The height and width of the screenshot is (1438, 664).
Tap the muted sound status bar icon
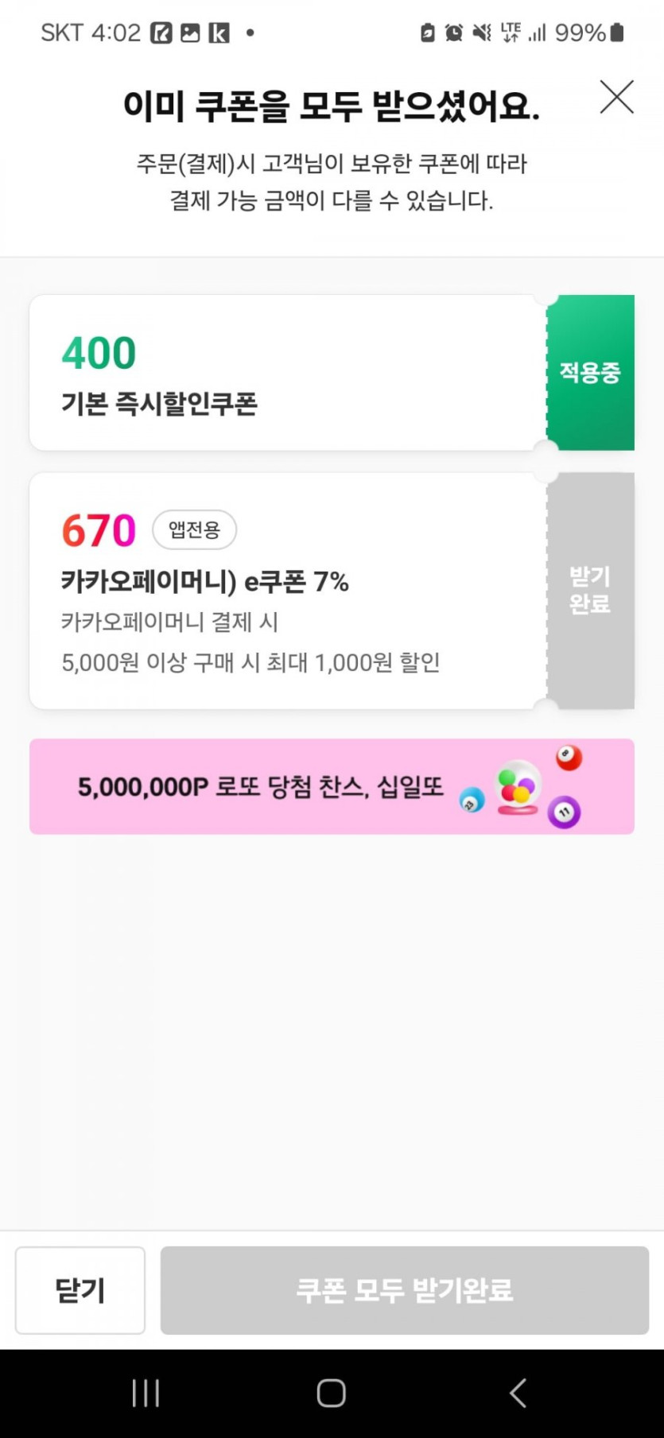click(481, 33)
